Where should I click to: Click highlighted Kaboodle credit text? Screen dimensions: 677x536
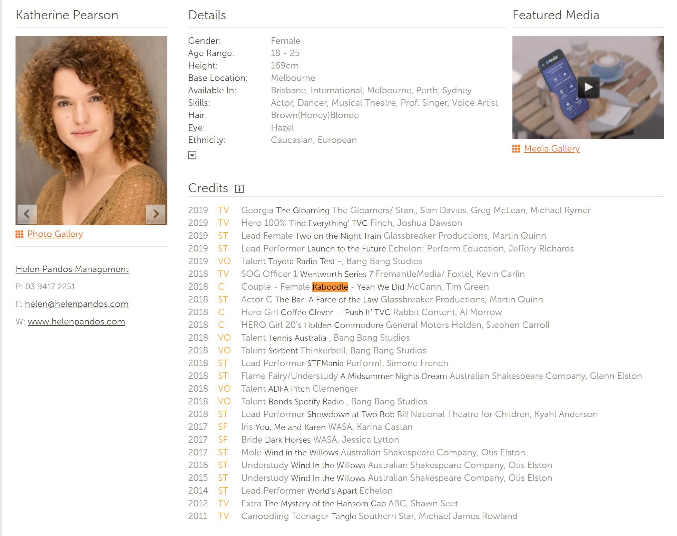coord(330,287)
